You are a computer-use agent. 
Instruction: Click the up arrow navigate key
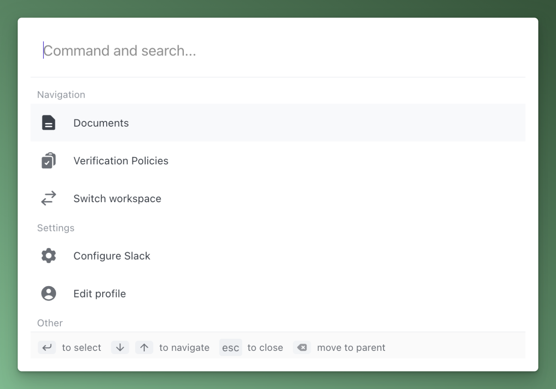pyautogui.click(x=144, y=348)
